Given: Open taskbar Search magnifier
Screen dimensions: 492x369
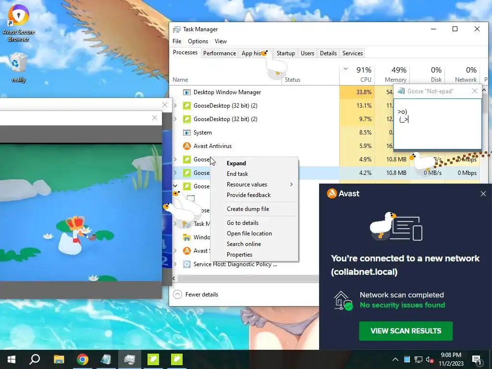Looking at the screenshot, I should pyautogui.click(x=35, y=359).
